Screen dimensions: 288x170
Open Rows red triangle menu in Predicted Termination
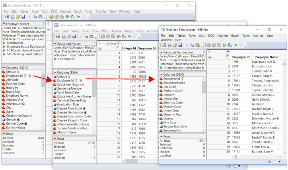pos(161,137)
